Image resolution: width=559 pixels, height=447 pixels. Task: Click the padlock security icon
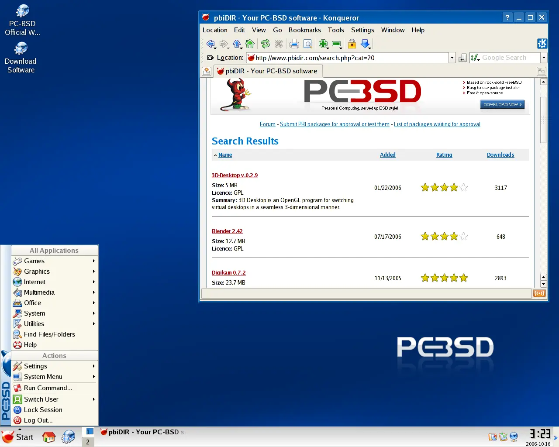click(x=352, y=44)
